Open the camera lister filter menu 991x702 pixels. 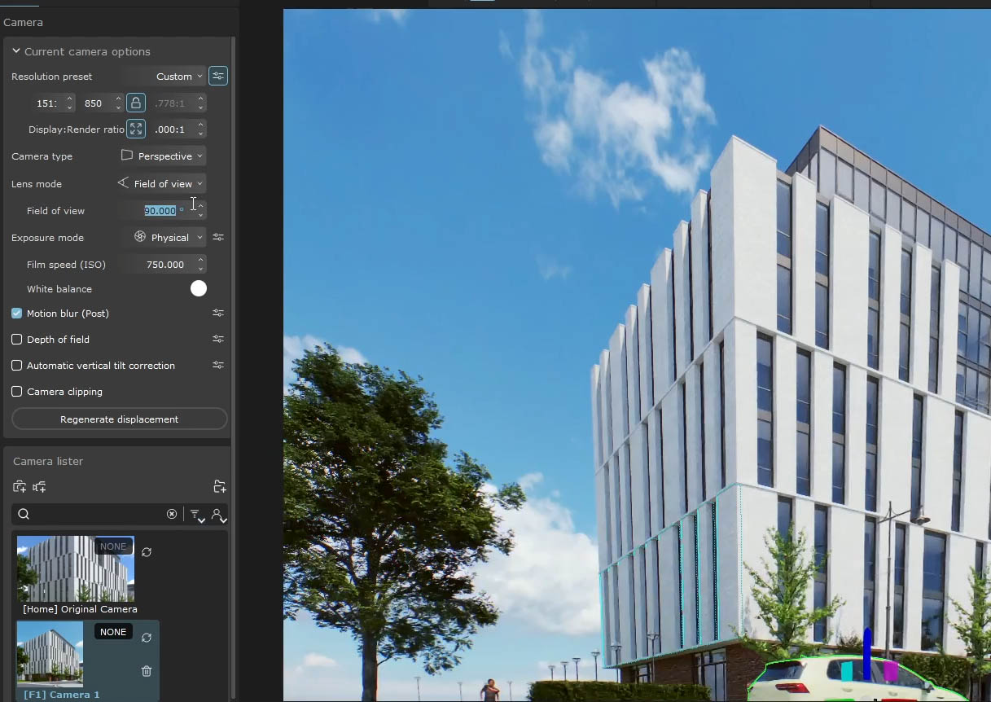196,515
